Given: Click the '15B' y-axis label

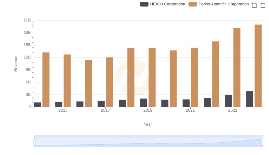Looking at the screenshot, I should click(x=27, y=45).
